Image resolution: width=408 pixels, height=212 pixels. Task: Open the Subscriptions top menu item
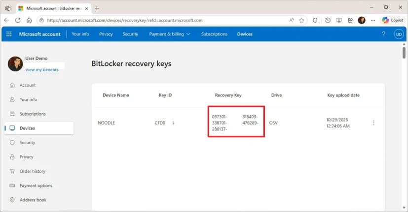click(214, 34)
